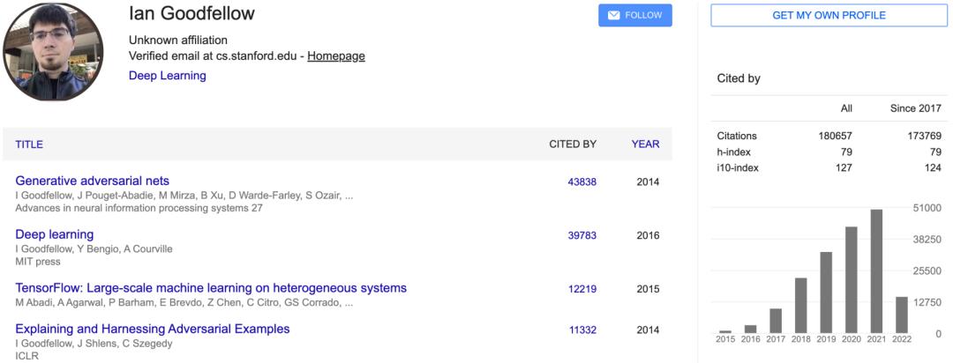Sort publications by Title column

tap(29, 144)
